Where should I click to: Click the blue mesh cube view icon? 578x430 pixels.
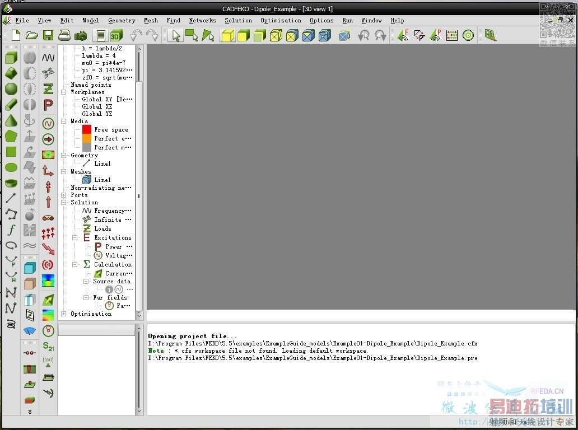click(x=309, y=35)
